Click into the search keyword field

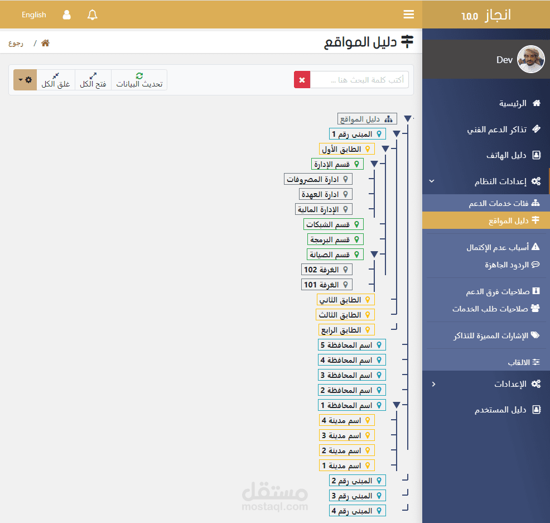(x=359, y=80)
